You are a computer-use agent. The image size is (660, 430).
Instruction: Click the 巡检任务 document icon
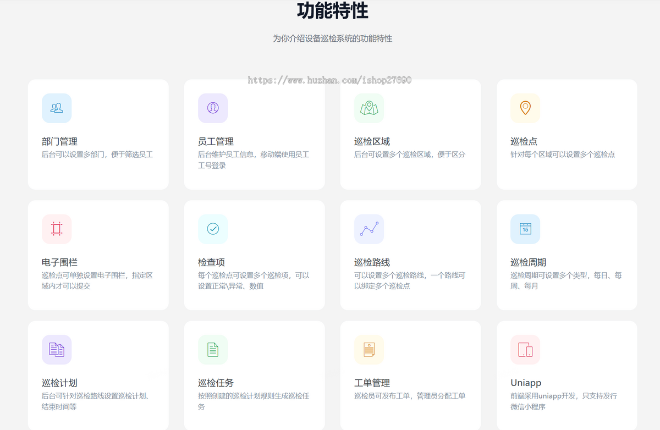click(213, 349)
